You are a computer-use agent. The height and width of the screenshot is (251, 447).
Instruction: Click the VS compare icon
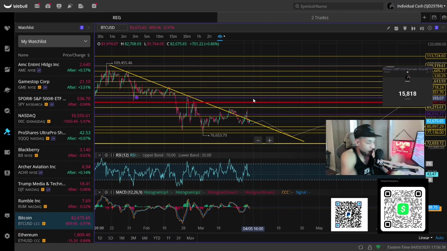pyautogui.click(x=422, y=28)
